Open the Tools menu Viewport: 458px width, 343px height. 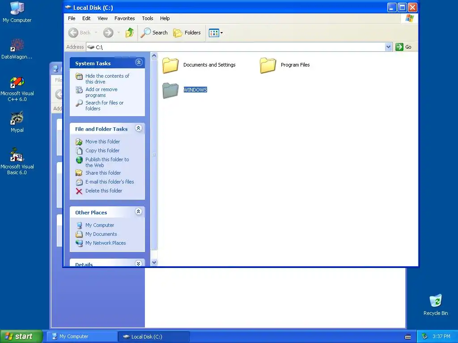point(148,18)
